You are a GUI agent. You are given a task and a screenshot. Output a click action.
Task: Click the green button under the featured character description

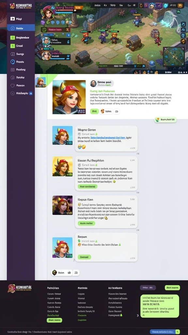coord(94,111)
